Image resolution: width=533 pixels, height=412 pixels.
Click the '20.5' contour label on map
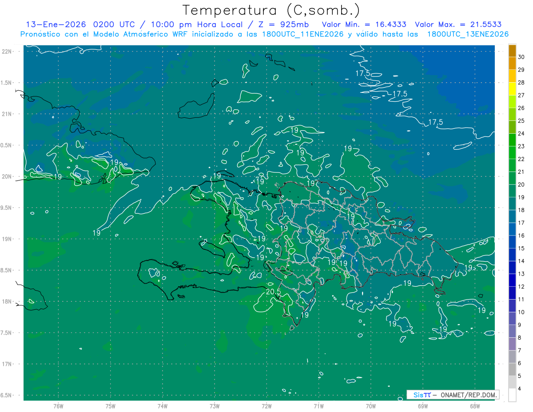pos(273,292)
